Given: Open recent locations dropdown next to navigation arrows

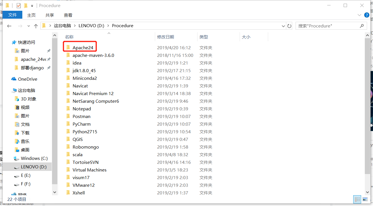Looking at the screenshot, I should 29,25.
